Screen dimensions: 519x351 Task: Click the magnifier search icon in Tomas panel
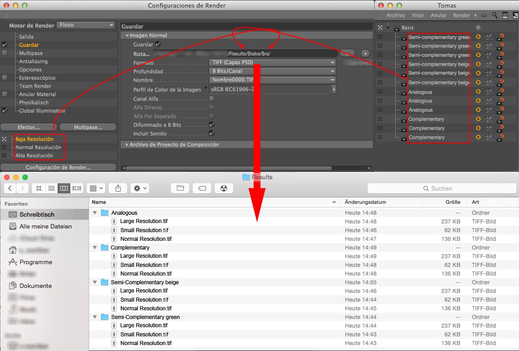pos(495,16)
